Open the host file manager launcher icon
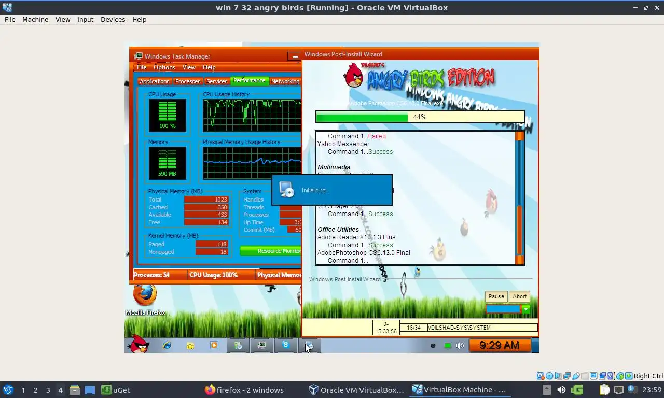664x398 pixels. (x=75, y=390)
